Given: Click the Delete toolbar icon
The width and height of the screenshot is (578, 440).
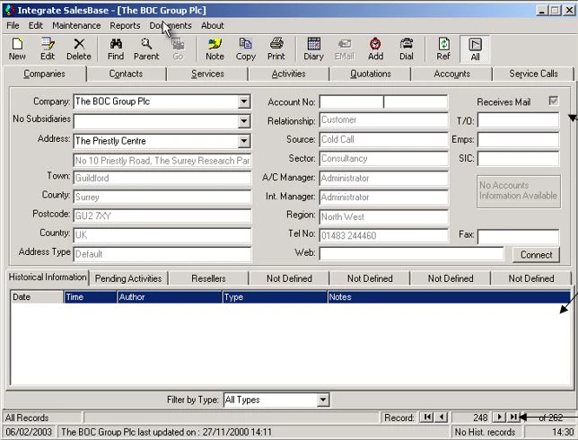Looking at the screenshot, I should click(78, 49).
